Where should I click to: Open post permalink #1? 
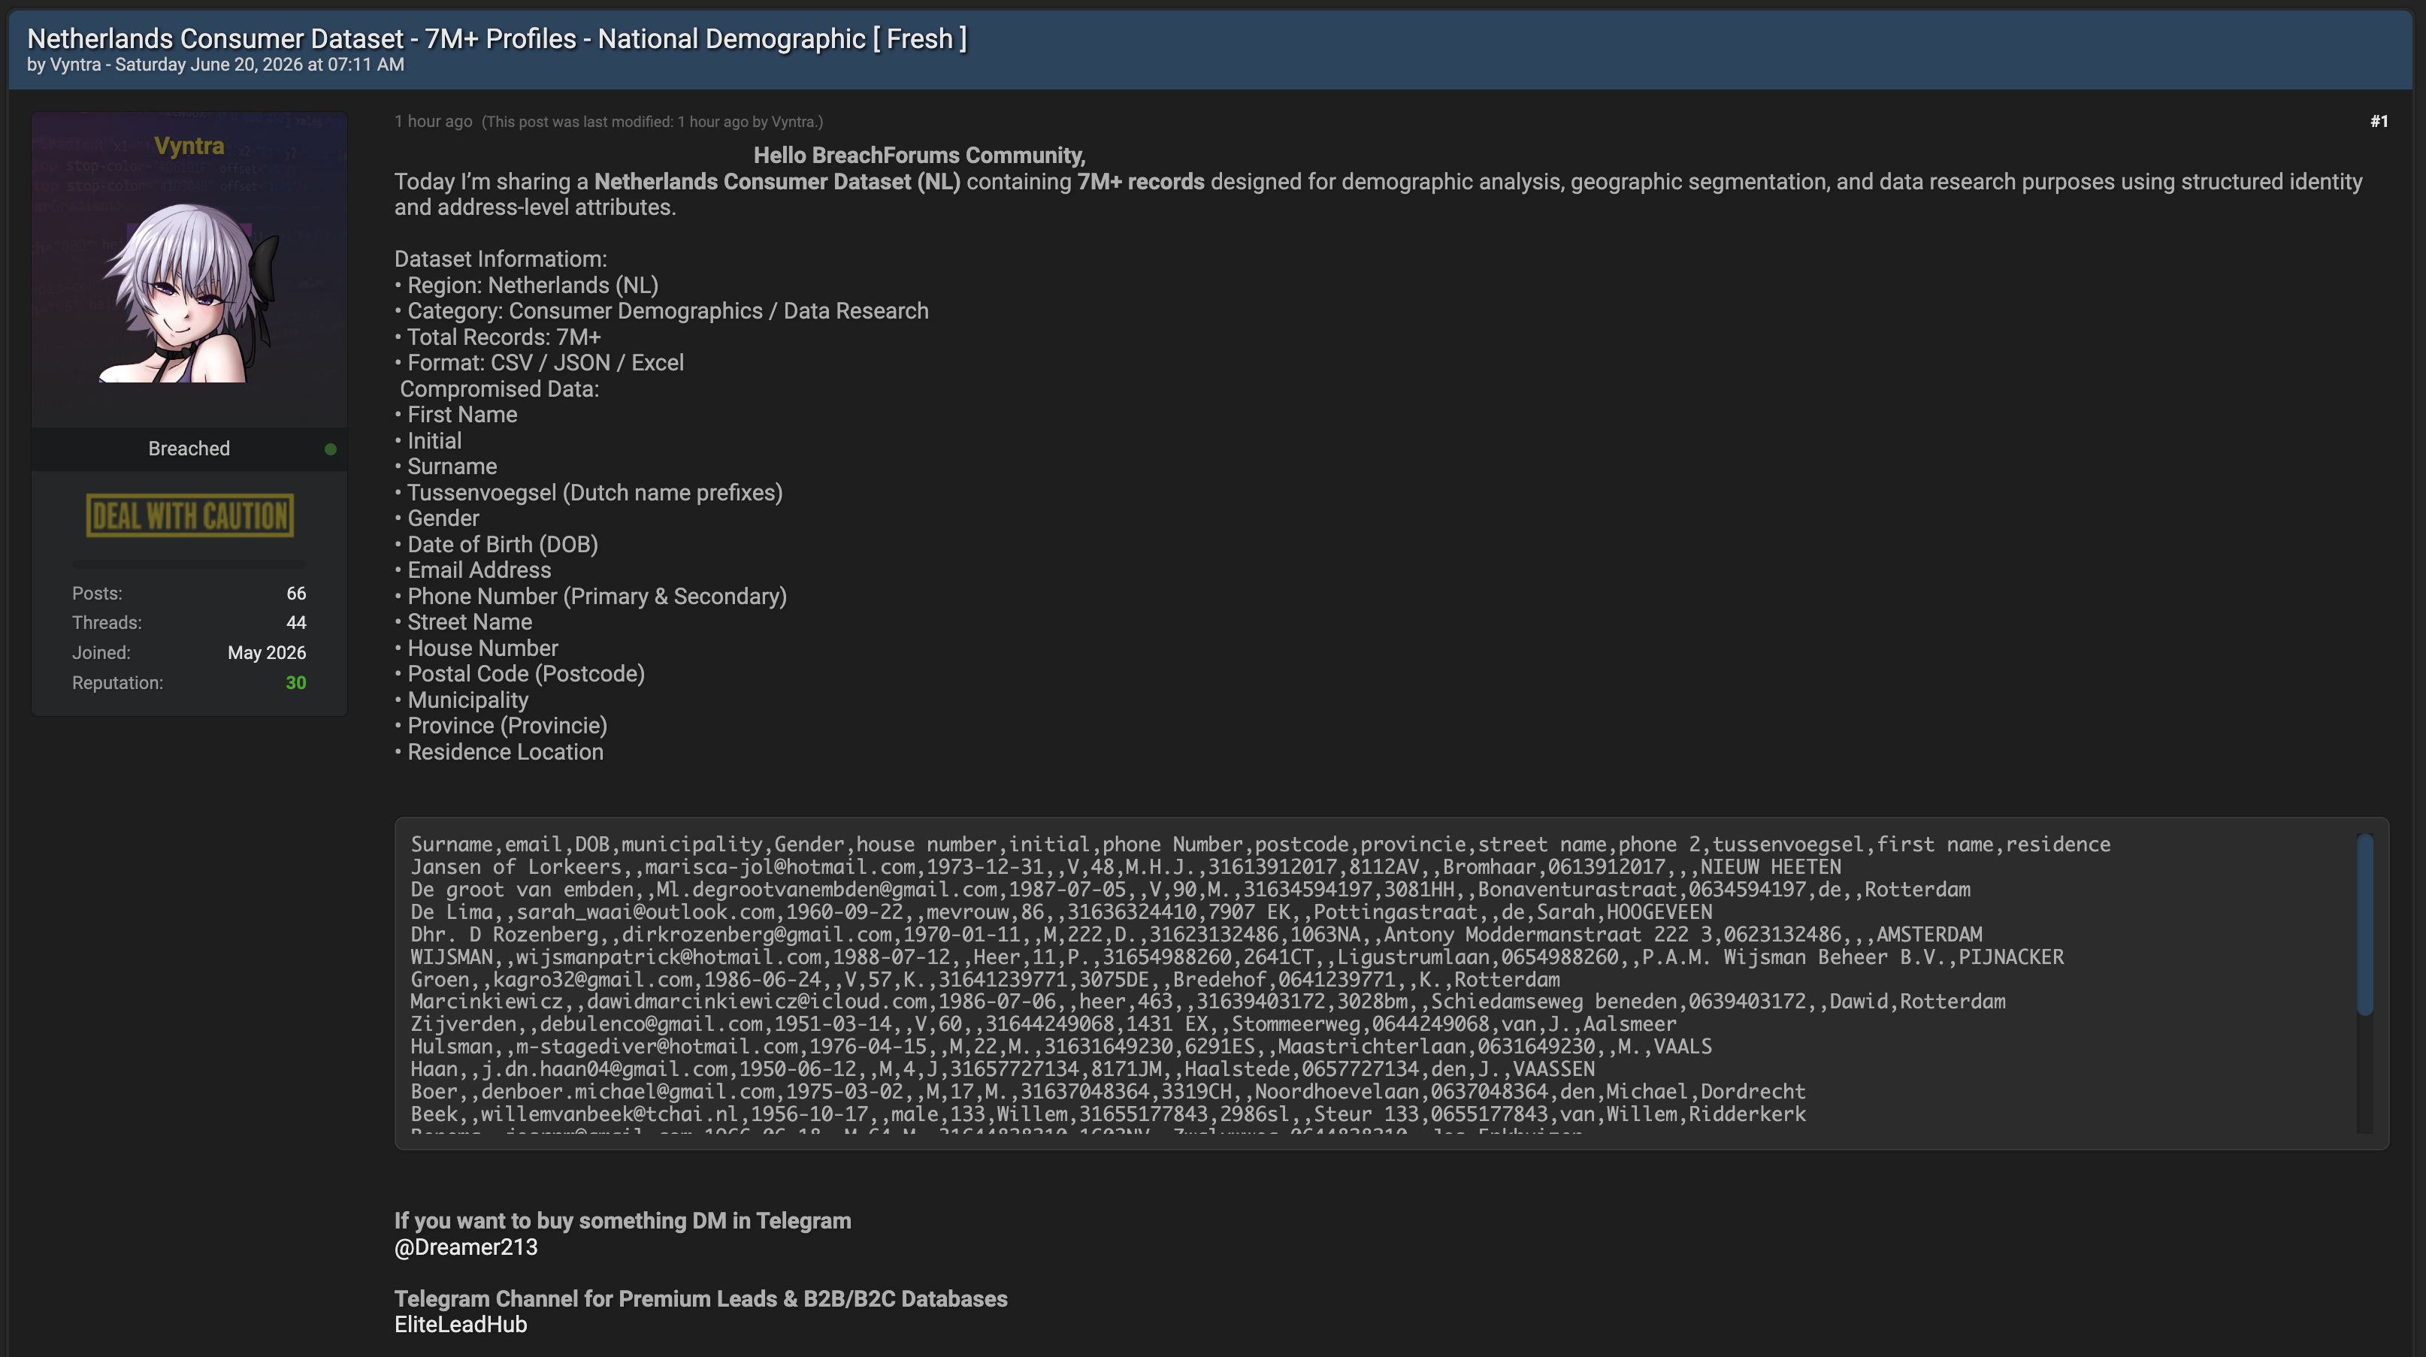click(x=2379, y=122)
